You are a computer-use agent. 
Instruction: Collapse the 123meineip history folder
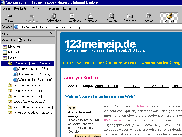[28, 63]
